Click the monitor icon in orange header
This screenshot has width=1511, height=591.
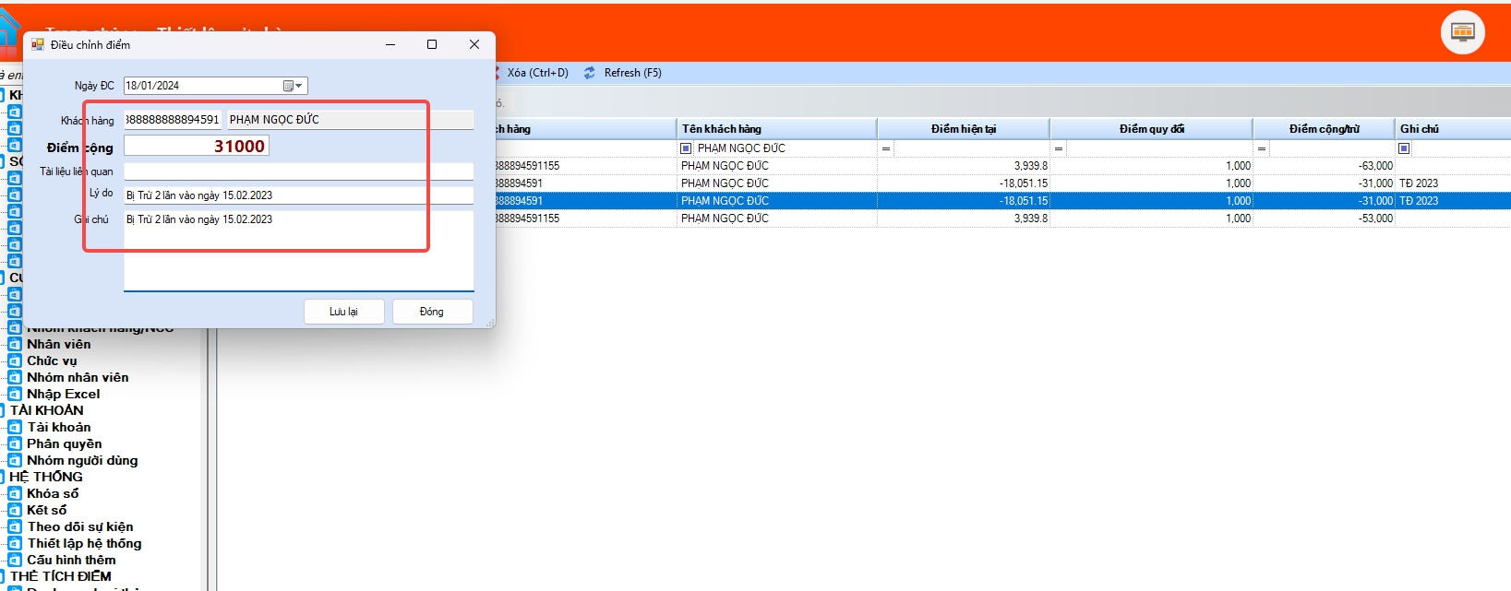tap(1462, 32)
